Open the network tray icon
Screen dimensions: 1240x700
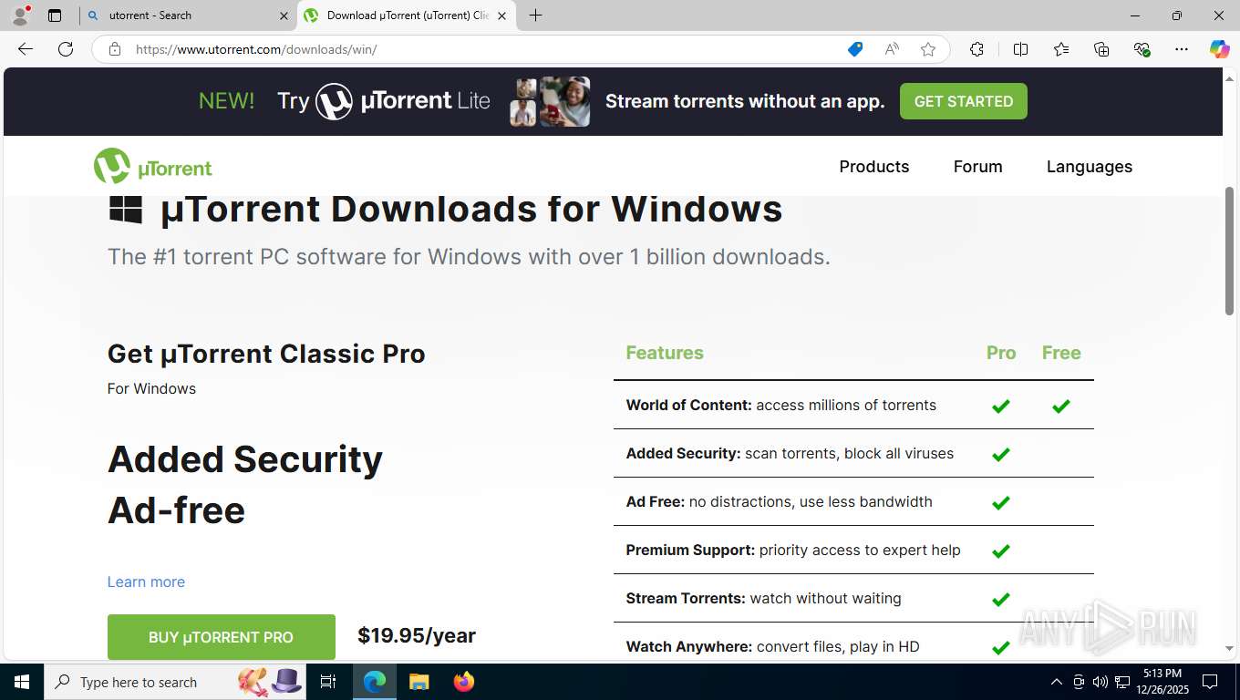tap(1122, 682)
